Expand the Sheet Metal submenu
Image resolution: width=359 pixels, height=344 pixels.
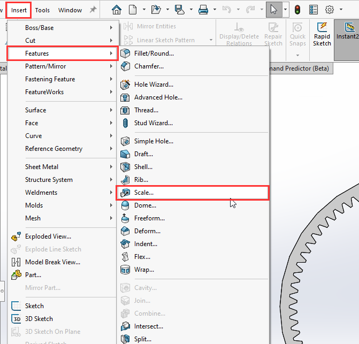point(63,167)
